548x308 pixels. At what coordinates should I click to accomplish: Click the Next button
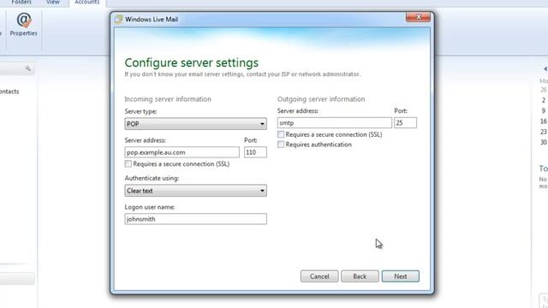pos(401,276)
